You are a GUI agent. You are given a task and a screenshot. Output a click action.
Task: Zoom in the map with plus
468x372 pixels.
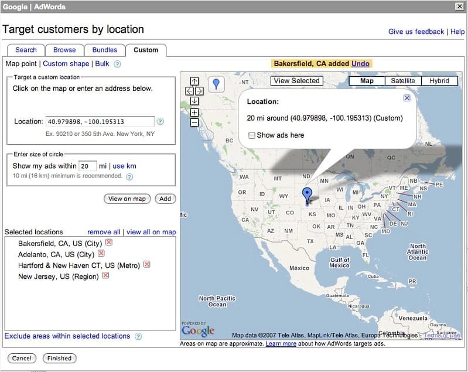(x=194, y=112)
